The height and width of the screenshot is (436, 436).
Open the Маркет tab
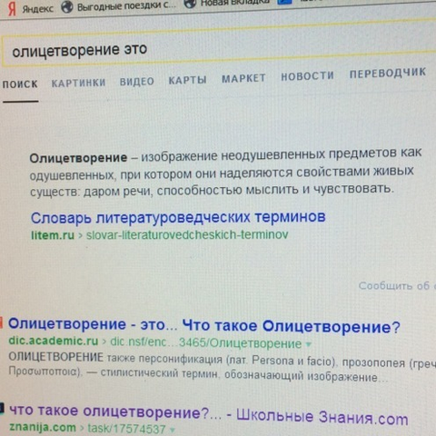coord(243,78)
